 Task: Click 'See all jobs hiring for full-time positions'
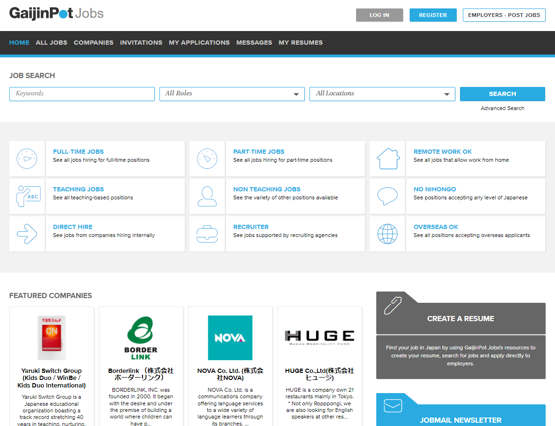click(x=101, y=160)
